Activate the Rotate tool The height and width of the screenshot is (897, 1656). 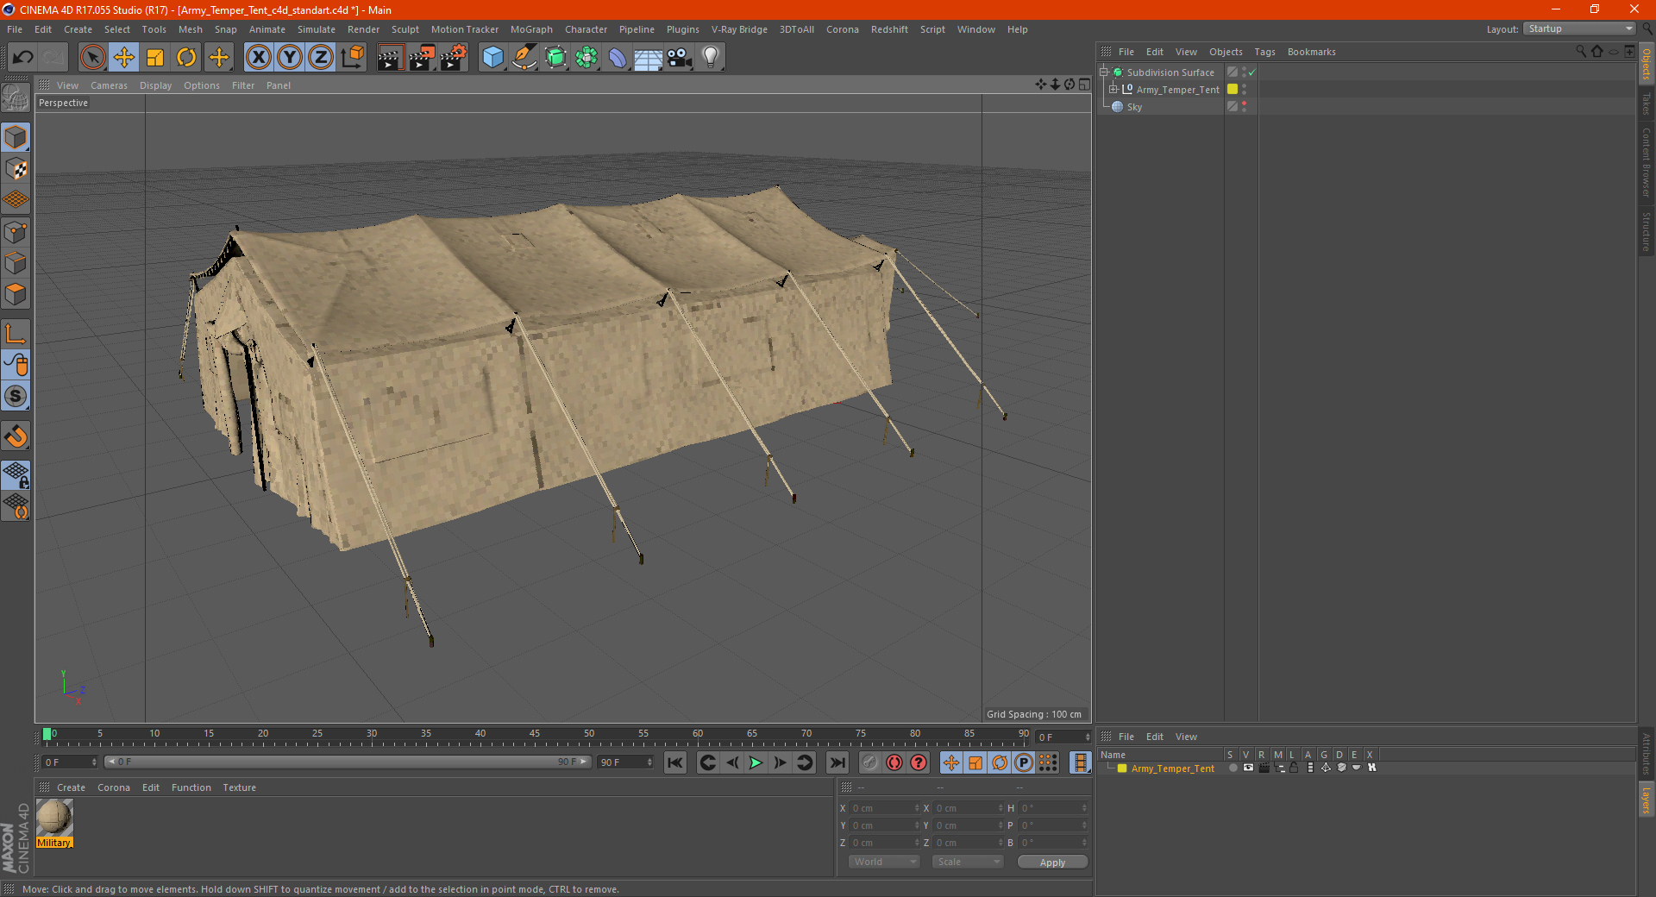[186, 58]
